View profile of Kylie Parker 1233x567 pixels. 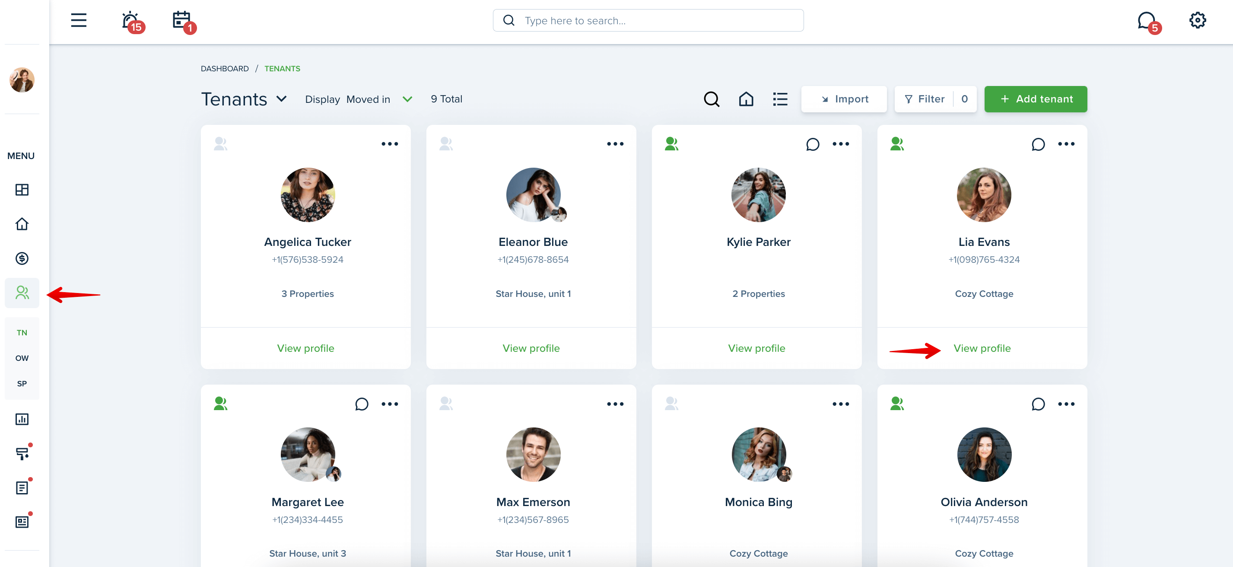coord(756,348)
